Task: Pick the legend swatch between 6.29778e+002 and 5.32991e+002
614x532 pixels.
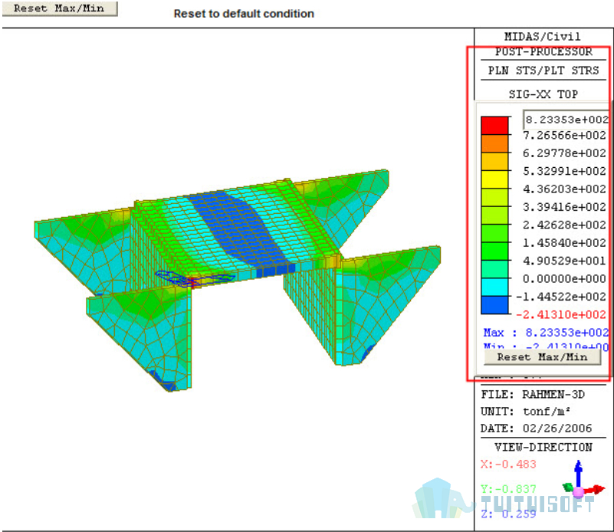Action: (494, 162)
